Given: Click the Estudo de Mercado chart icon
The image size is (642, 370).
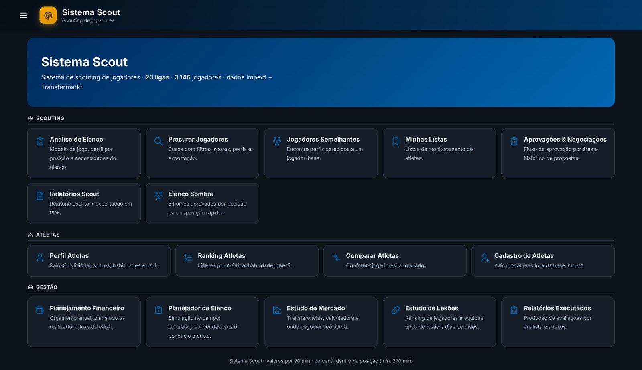Looking at the screenshot, I should coord(277,310).
